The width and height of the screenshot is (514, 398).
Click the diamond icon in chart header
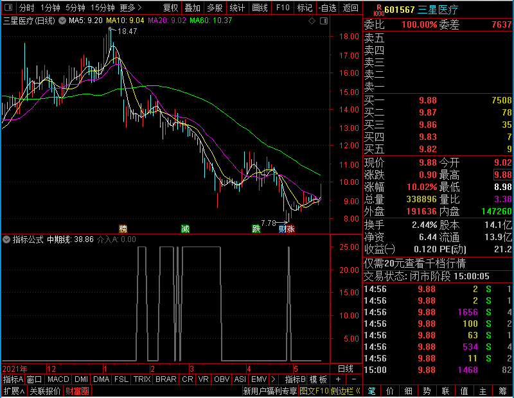pyautogui.click(x=312, y=21)
